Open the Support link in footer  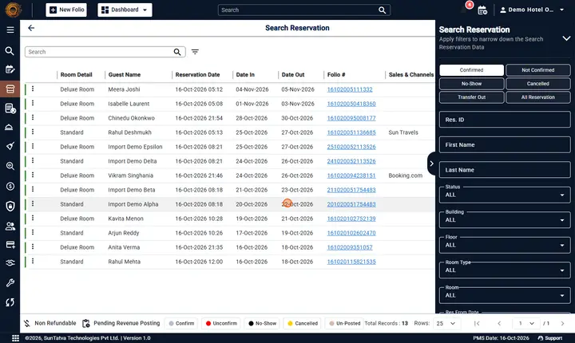550,338
